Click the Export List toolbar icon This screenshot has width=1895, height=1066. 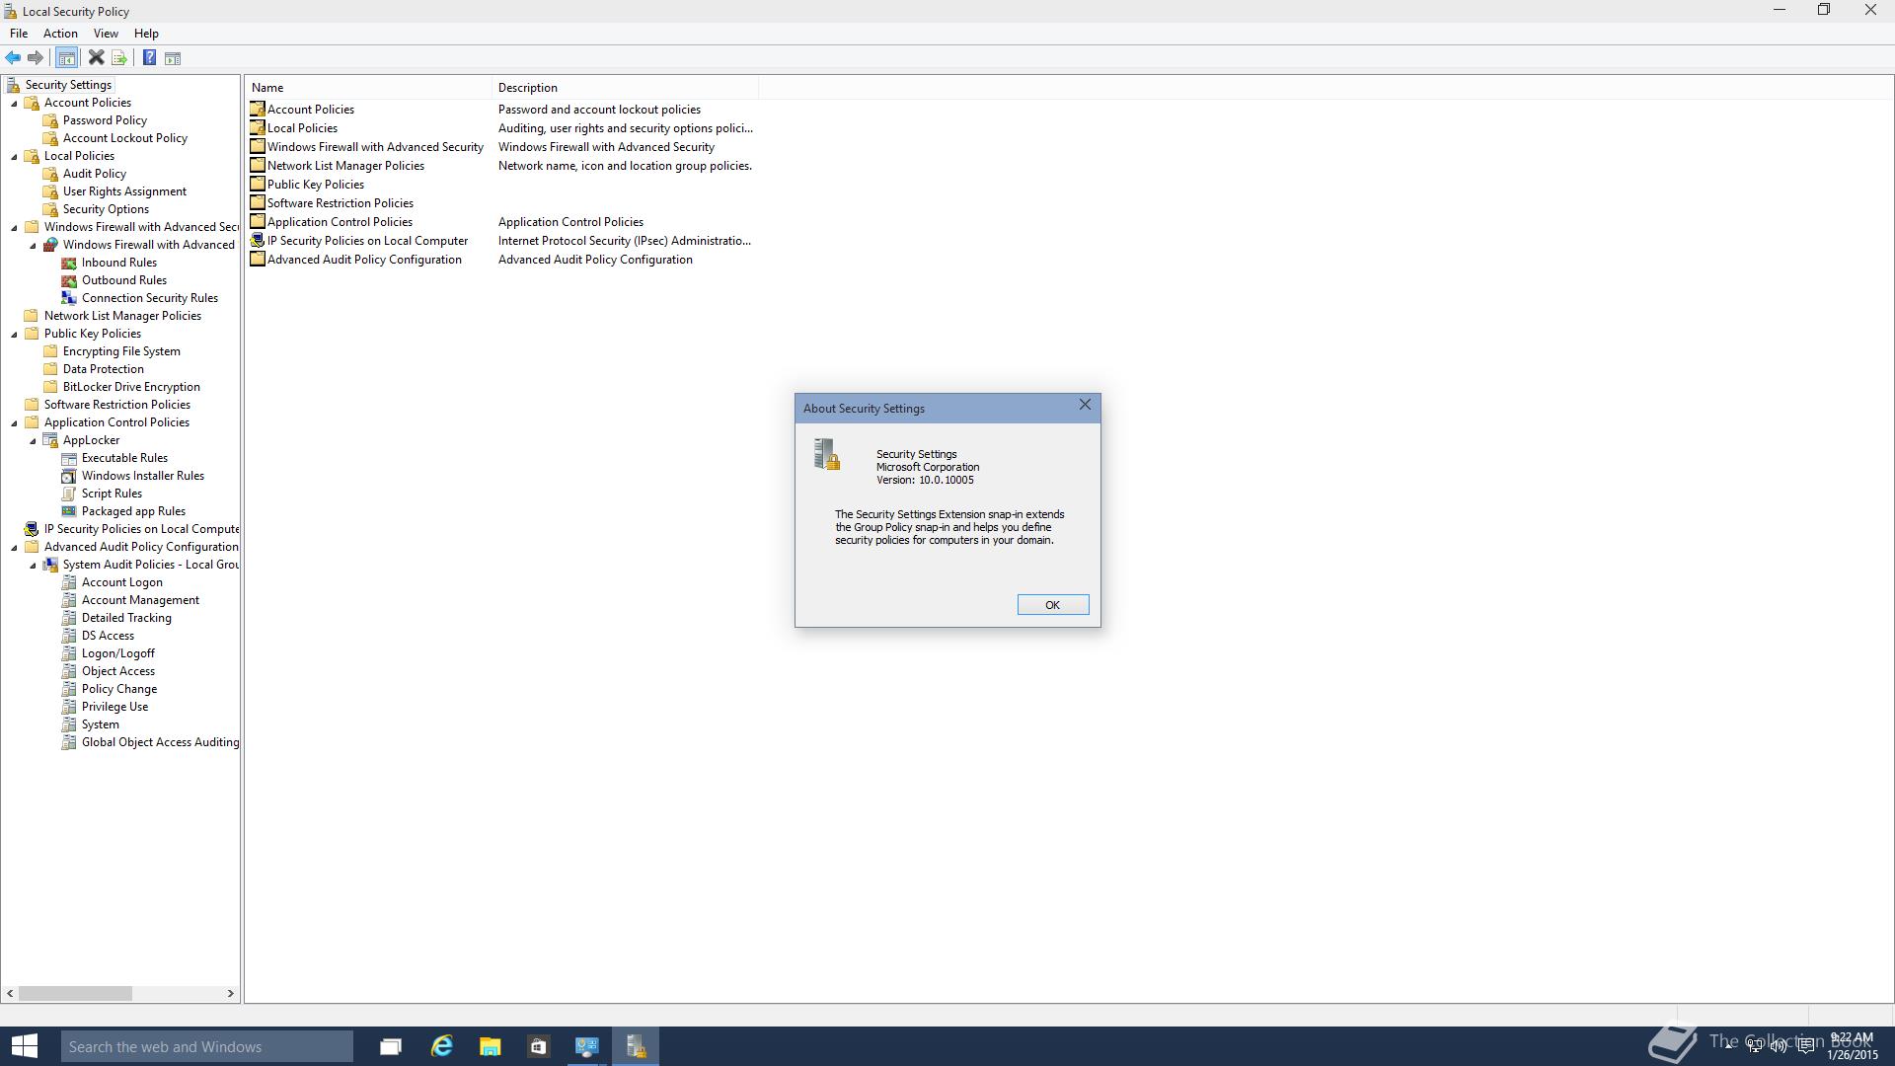[119, 58]
